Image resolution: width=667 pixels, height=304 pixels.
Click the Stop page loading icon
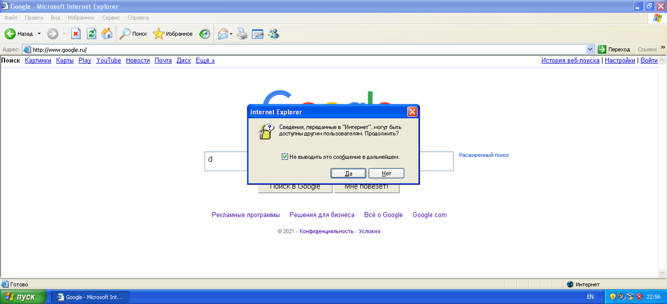point(76,34)
